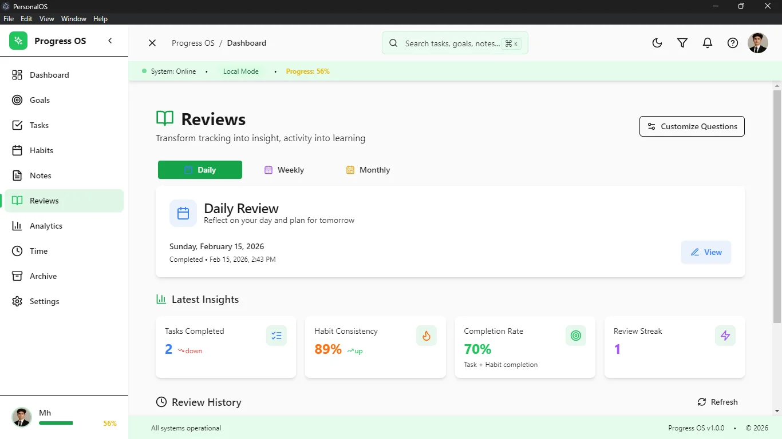Go to the Time page
Screen dimensions: 782x439
tap(64, 251)
